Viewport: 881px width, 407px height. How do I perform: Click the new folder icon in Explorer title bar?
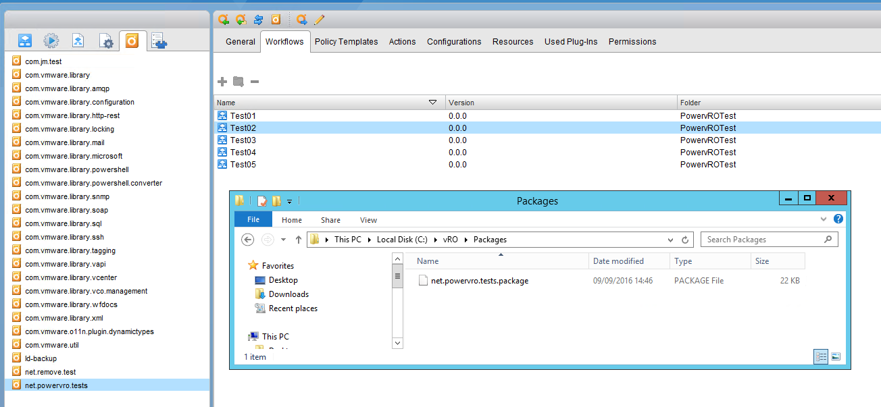tap(276, 200)
